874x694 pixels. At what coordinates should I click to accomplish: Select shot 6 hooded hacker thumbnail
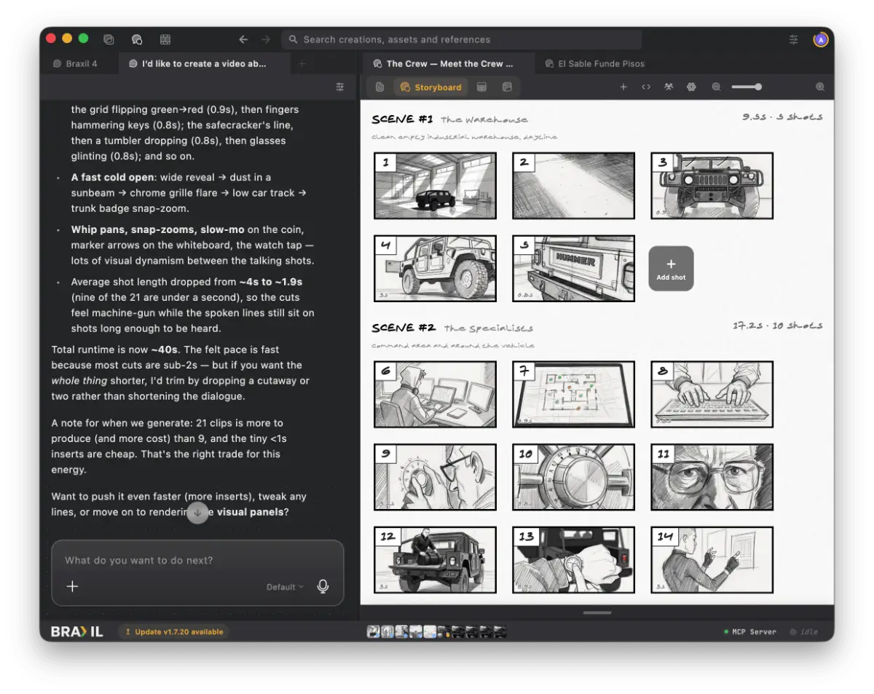[435, 394]
